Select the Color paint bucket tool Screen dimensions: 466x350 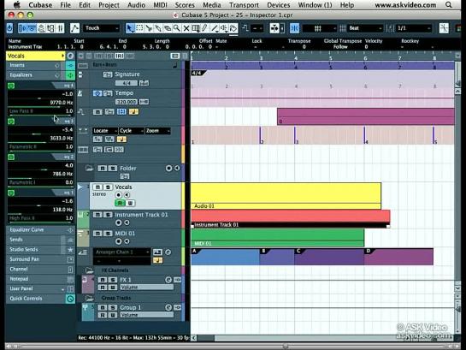pos(233,28)
